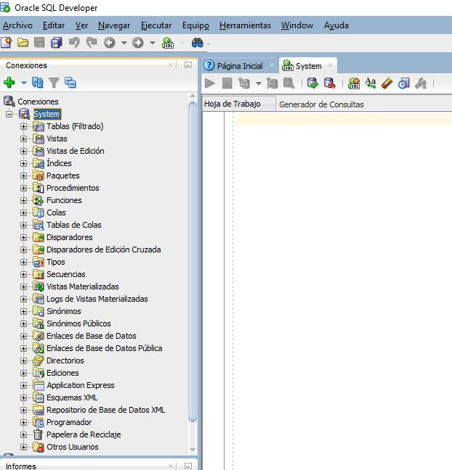Screen dimensions: 452x470
Task: Open SQL history icon
Action: click(403, 83)
